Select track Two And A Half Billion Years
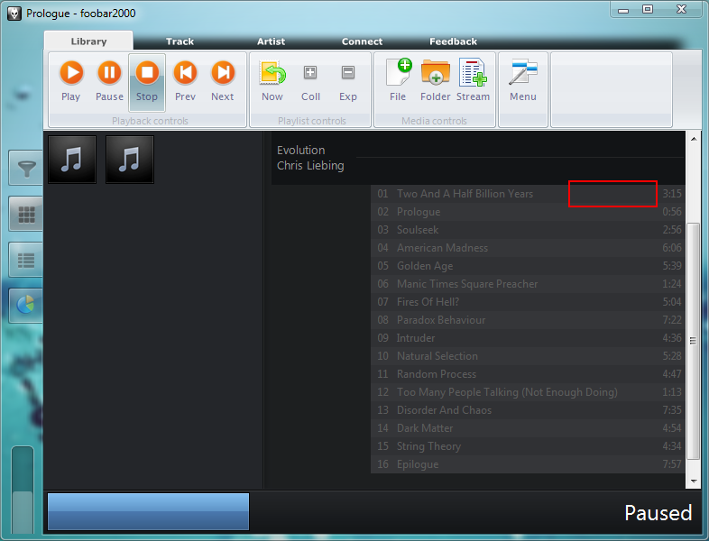 527,194
